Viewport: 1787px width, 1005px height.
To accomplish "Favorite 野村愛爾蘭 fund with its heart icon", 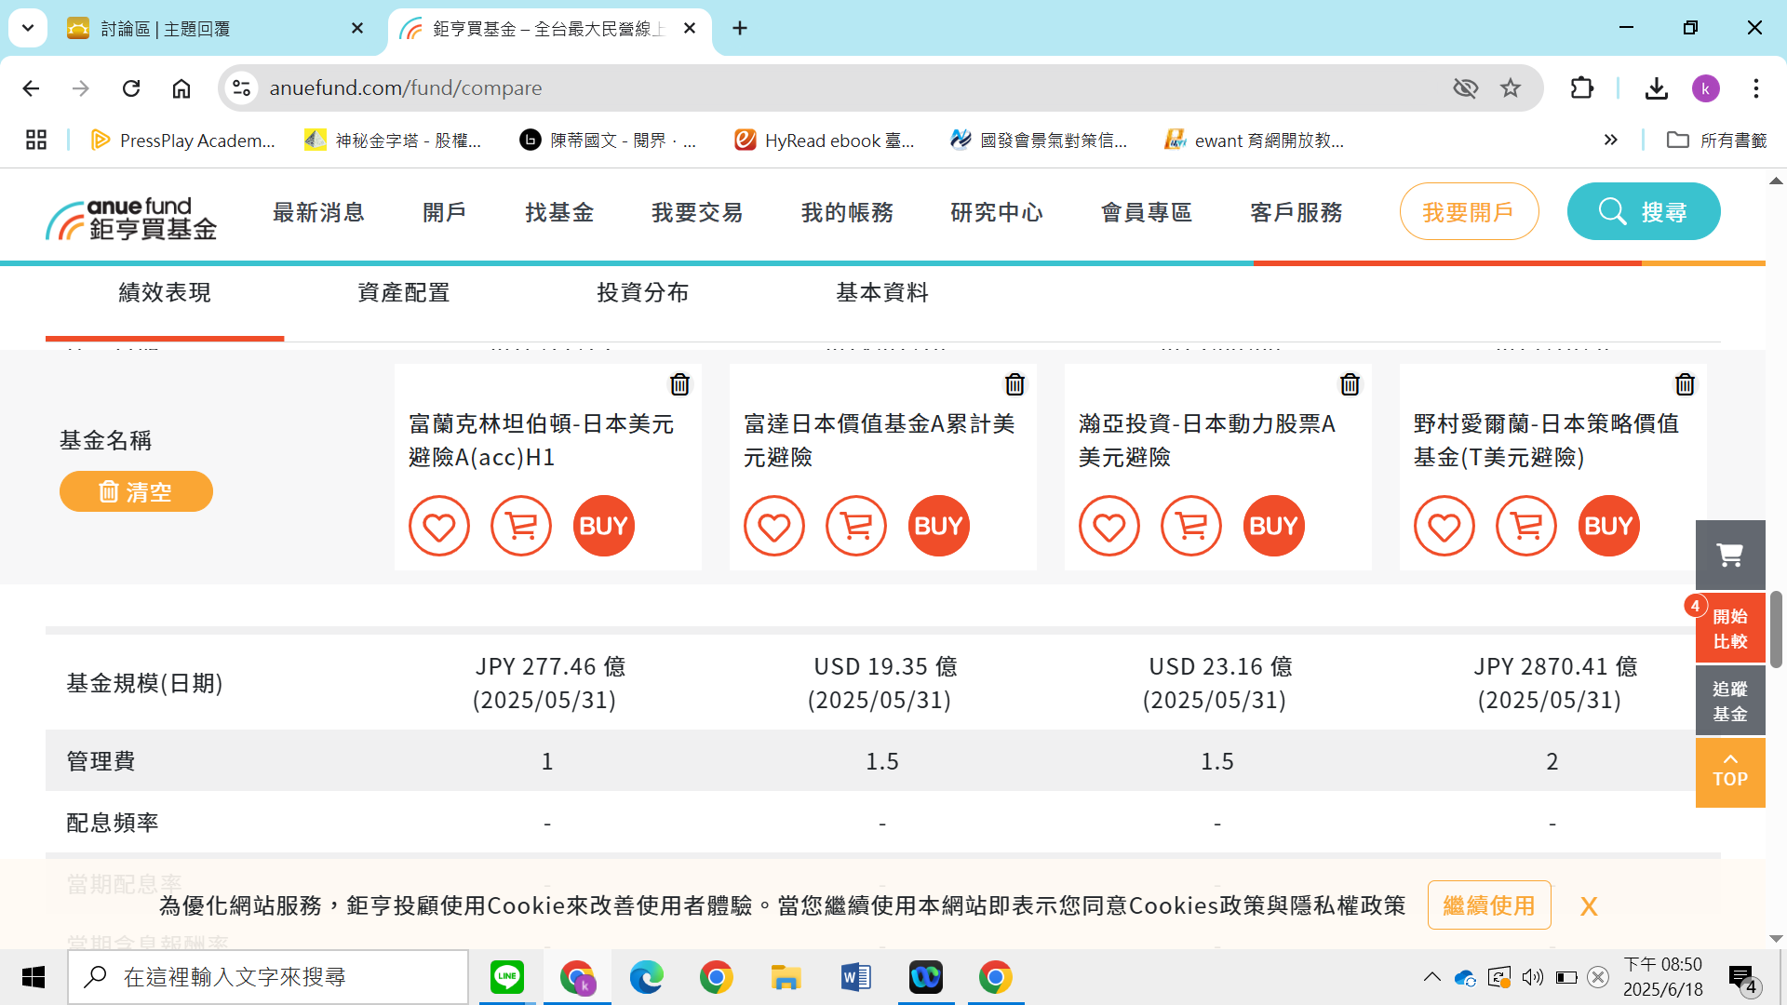I will pos(1444,526).
